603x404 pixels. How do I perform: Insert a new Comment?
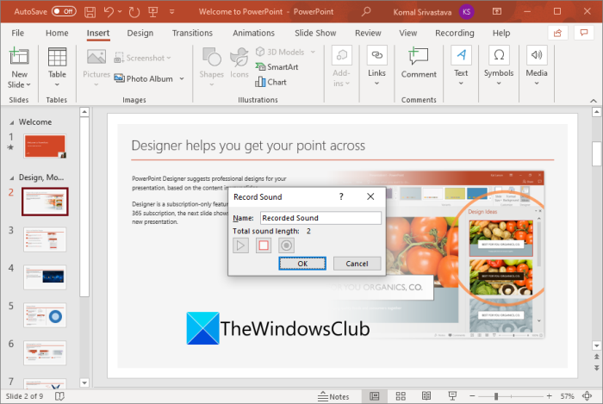tap(419, 64)
